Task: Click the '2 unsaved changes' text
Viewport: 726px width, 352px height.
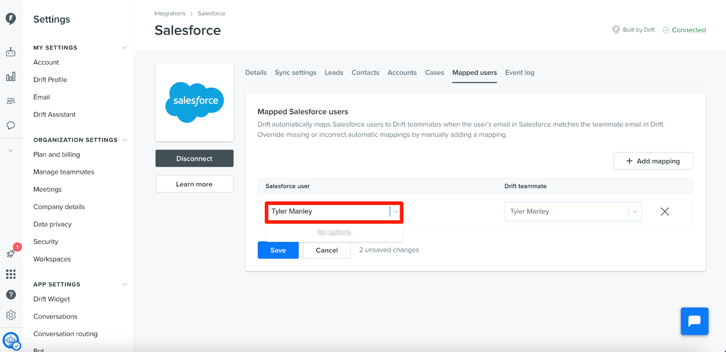Action: point(389,250)
